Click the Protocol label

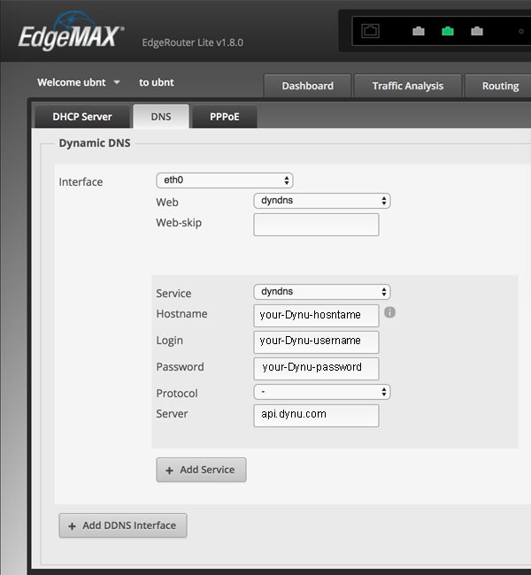(177, 393)
